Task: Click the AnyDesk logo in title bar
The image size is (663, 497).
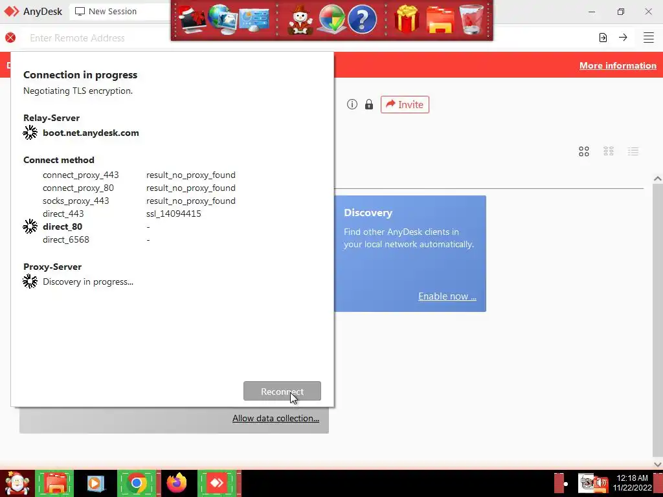Action: click(x=12, y=12)
